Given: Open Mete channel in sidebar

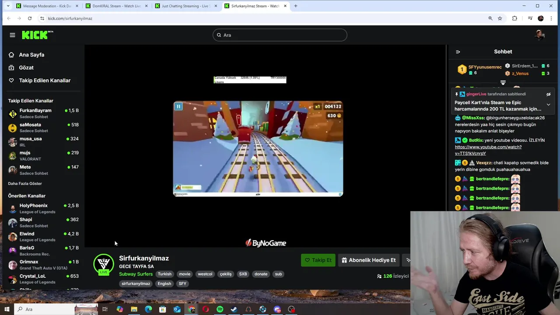Looking at the screenshot, I should tap(42, 170).
